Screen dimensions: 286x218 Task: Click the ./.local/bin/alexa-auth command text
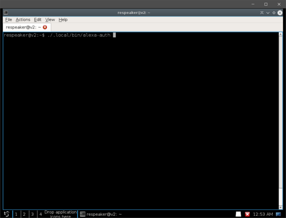[79, 35]
